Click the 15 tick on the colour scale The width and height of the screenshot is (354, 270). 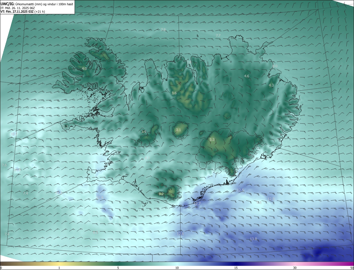point(236,268)
